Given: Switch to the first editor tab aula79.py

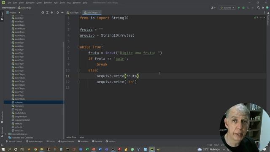Looking at the screenshot, I should (74, 13).
